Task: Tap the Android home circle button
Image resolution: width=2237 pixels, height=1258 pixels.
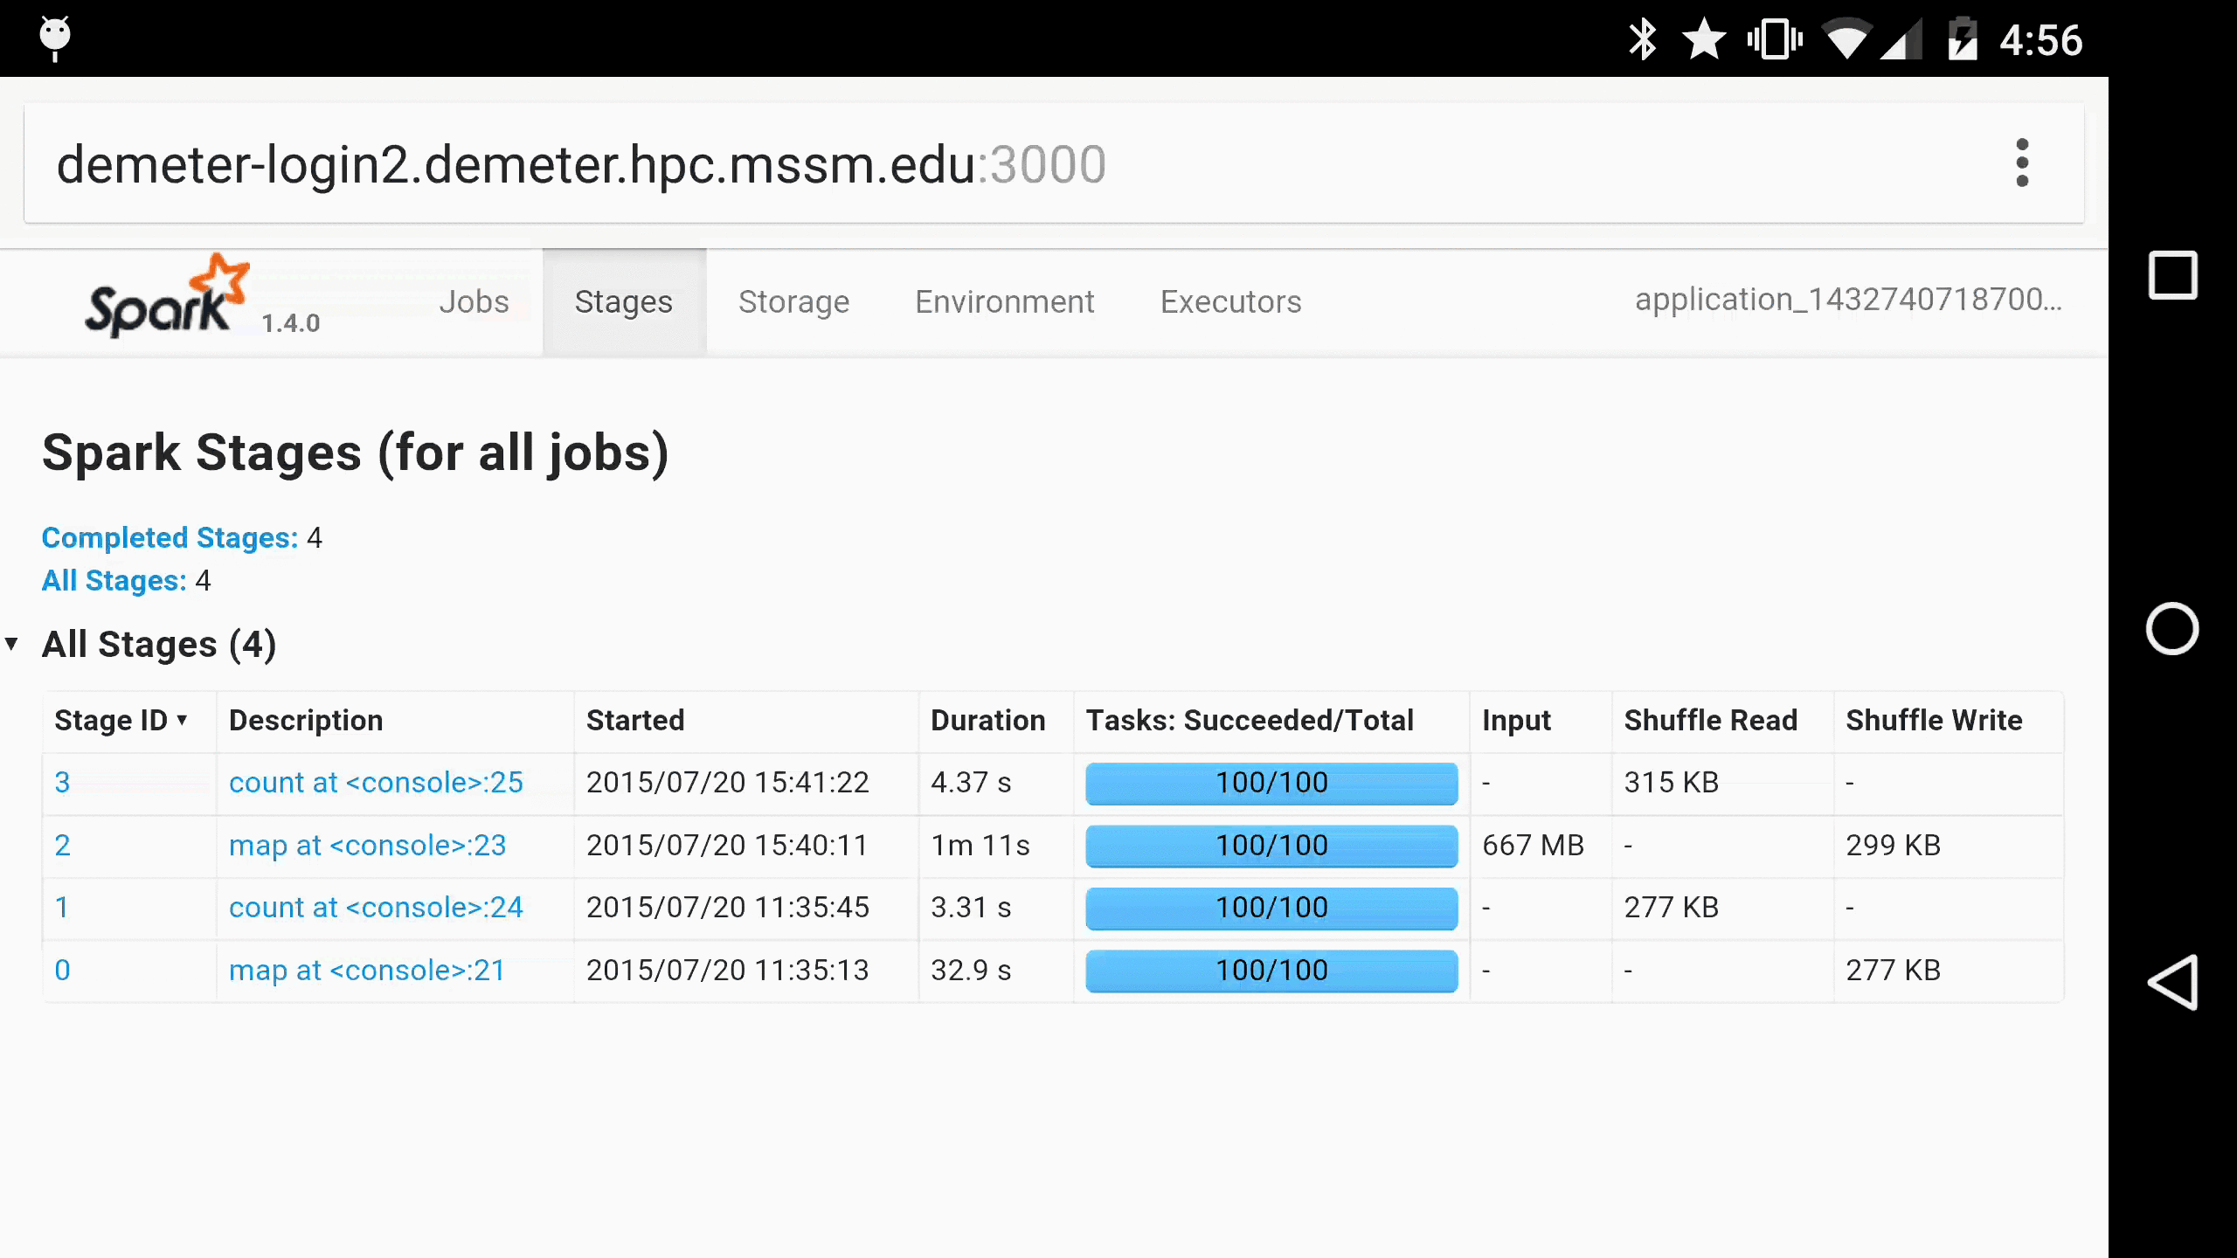Action: (2172, 629)
